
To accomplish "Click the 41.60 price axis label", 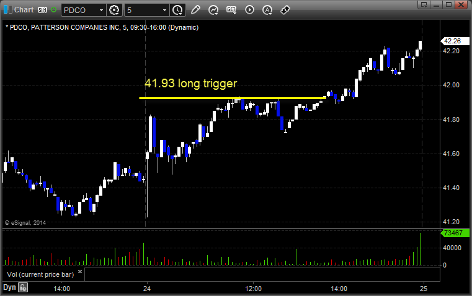I will [x=452, y=154].
